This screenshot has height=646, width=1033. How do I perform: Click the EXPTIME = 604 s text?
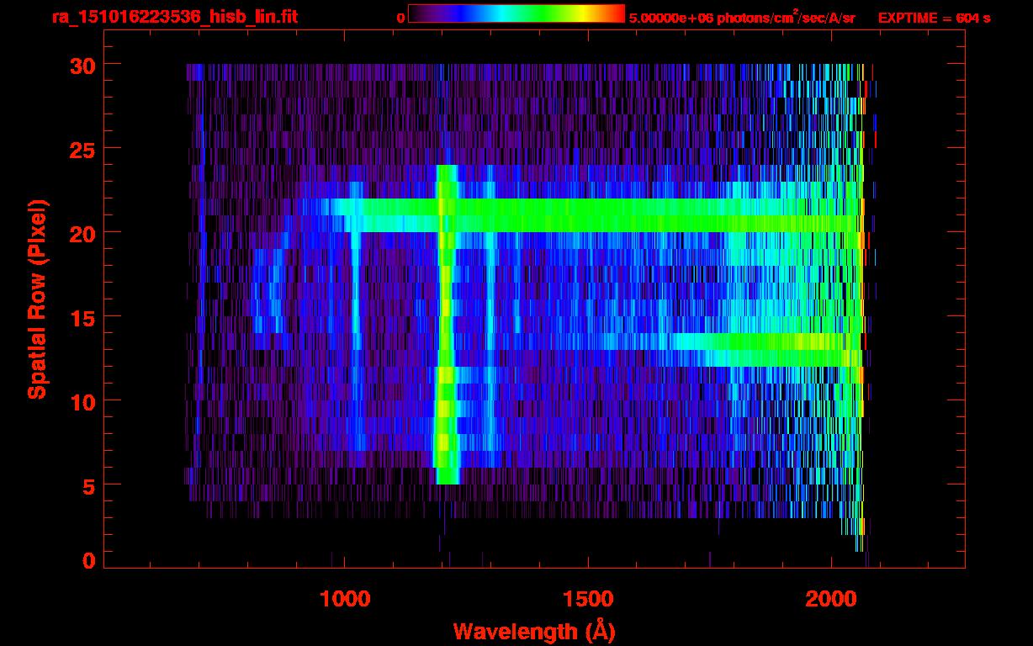pyautogui.click(x=934, y=18)
